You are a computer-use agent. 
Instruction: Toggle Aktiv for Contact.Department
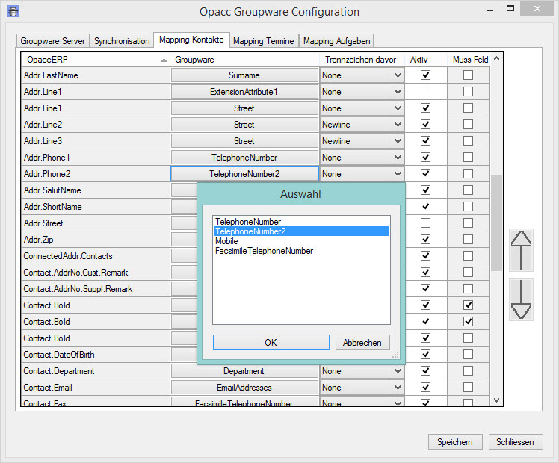tap(425, 370)
